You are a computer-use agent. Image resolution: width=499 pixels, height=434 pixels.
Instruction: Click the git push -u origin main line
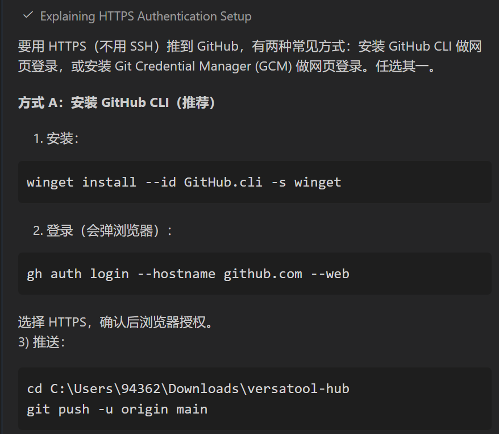coord(117,409)
